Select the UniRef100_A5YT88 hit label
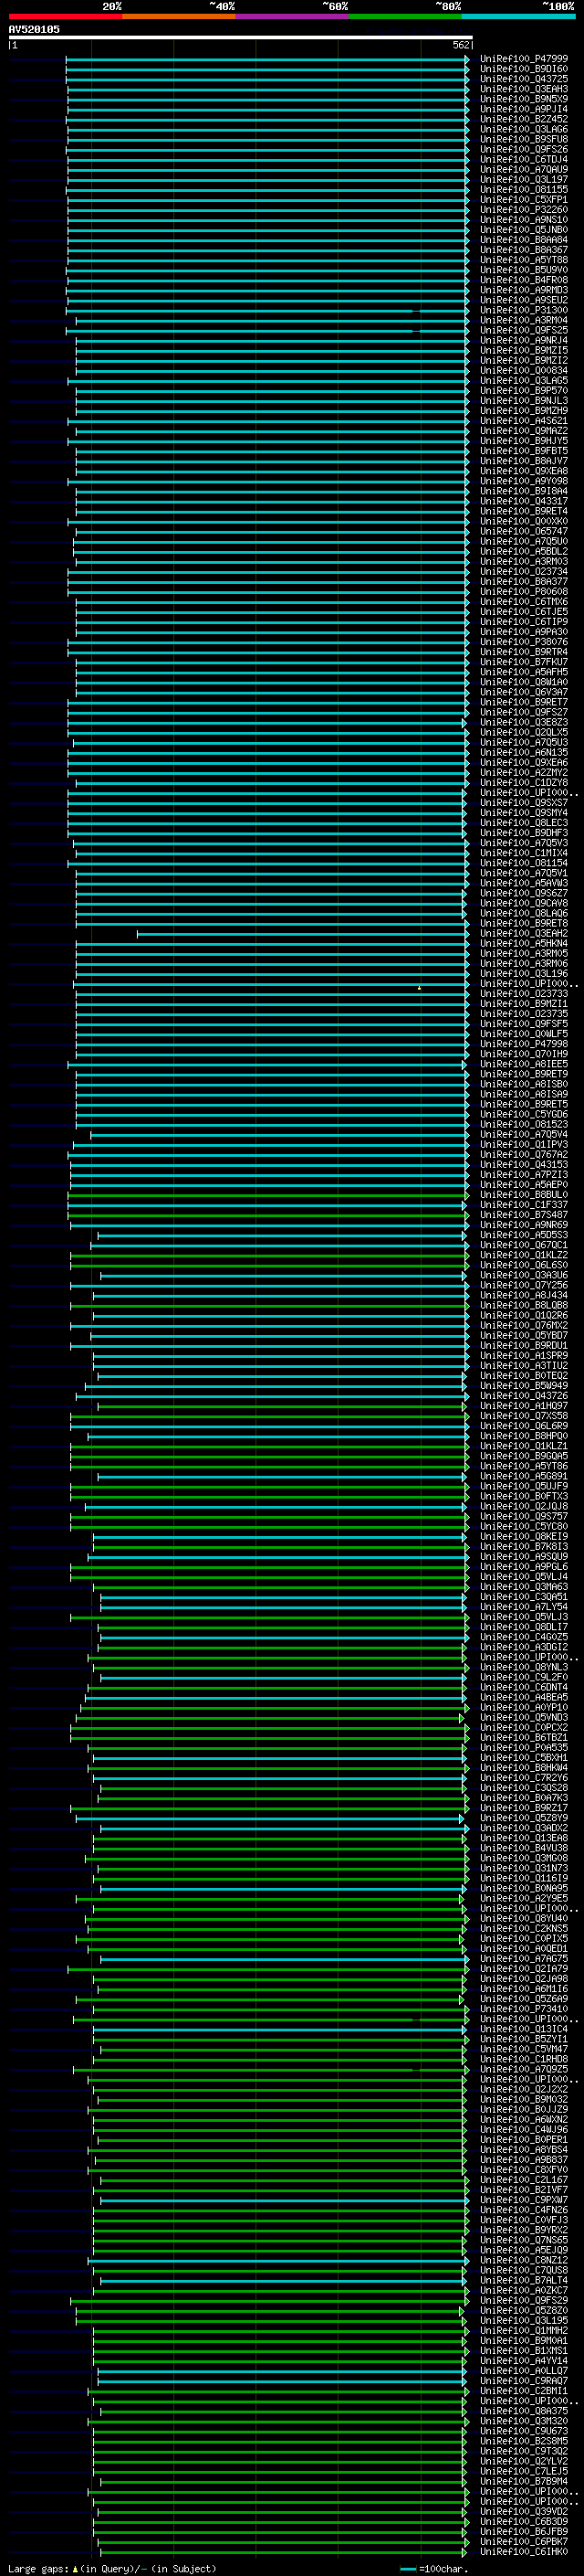The image size is (584, 2576). coord(524,260)
